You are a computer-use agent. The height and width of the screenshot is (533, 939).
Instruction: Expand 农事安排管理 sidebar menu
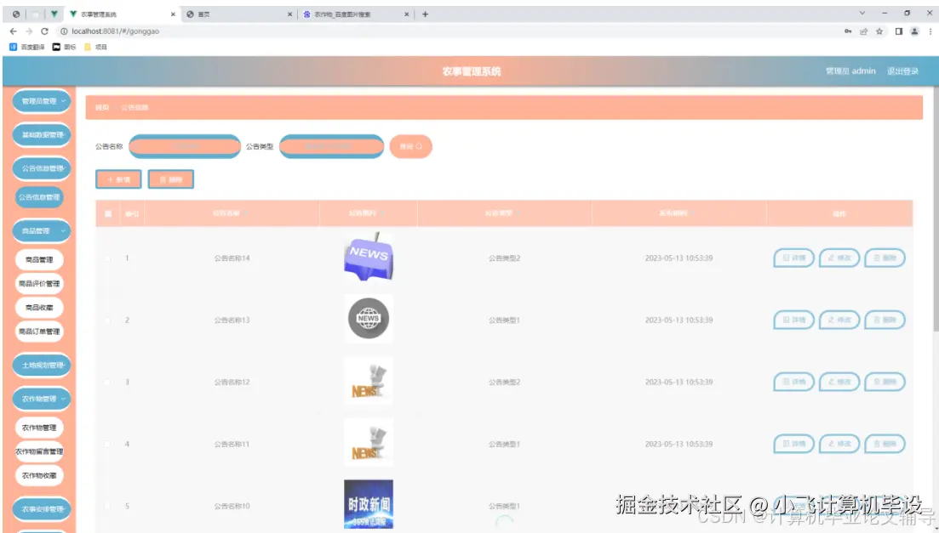tap(42, 509)
